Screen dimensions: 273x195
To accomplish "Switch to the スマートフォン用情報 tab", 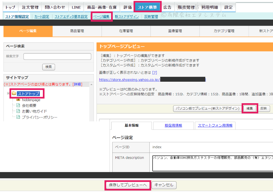I will pos(215,126).
